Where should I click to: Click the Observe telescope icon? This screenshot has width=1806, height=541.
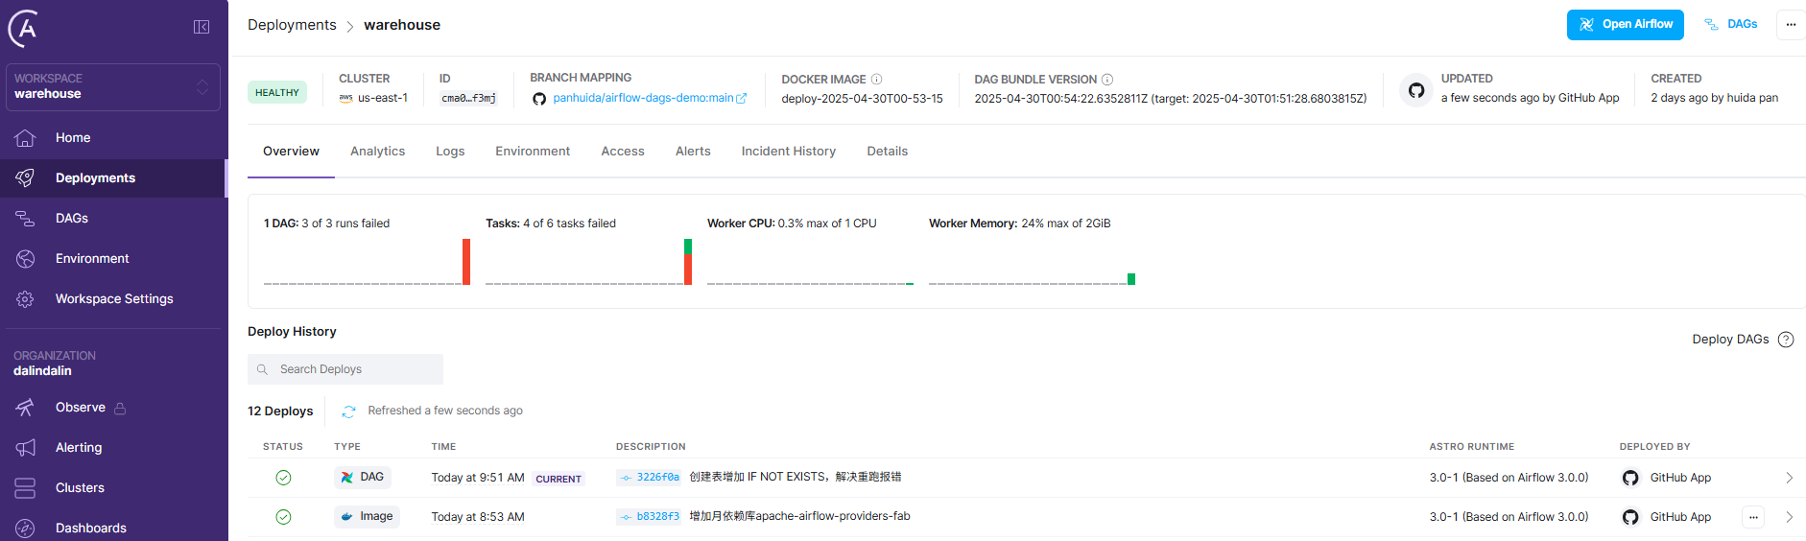point(25,408)
